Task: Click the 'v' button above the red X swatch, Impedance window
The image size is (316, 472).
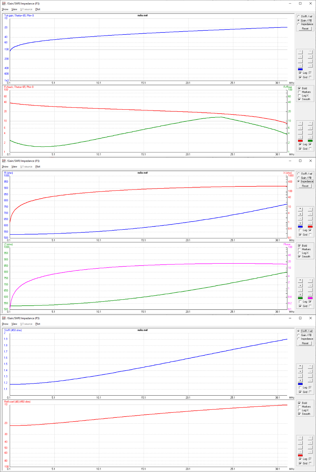Action: [x=310, y=223]
